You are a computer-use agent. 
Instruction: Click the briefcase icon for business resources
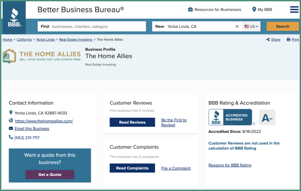pos(190,9)
